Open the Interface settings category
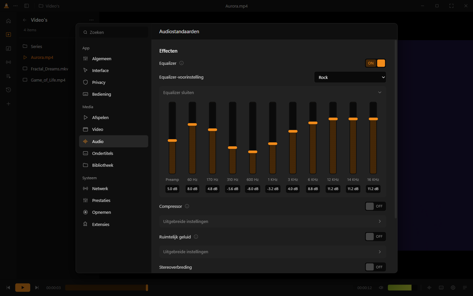 (114, 70)
